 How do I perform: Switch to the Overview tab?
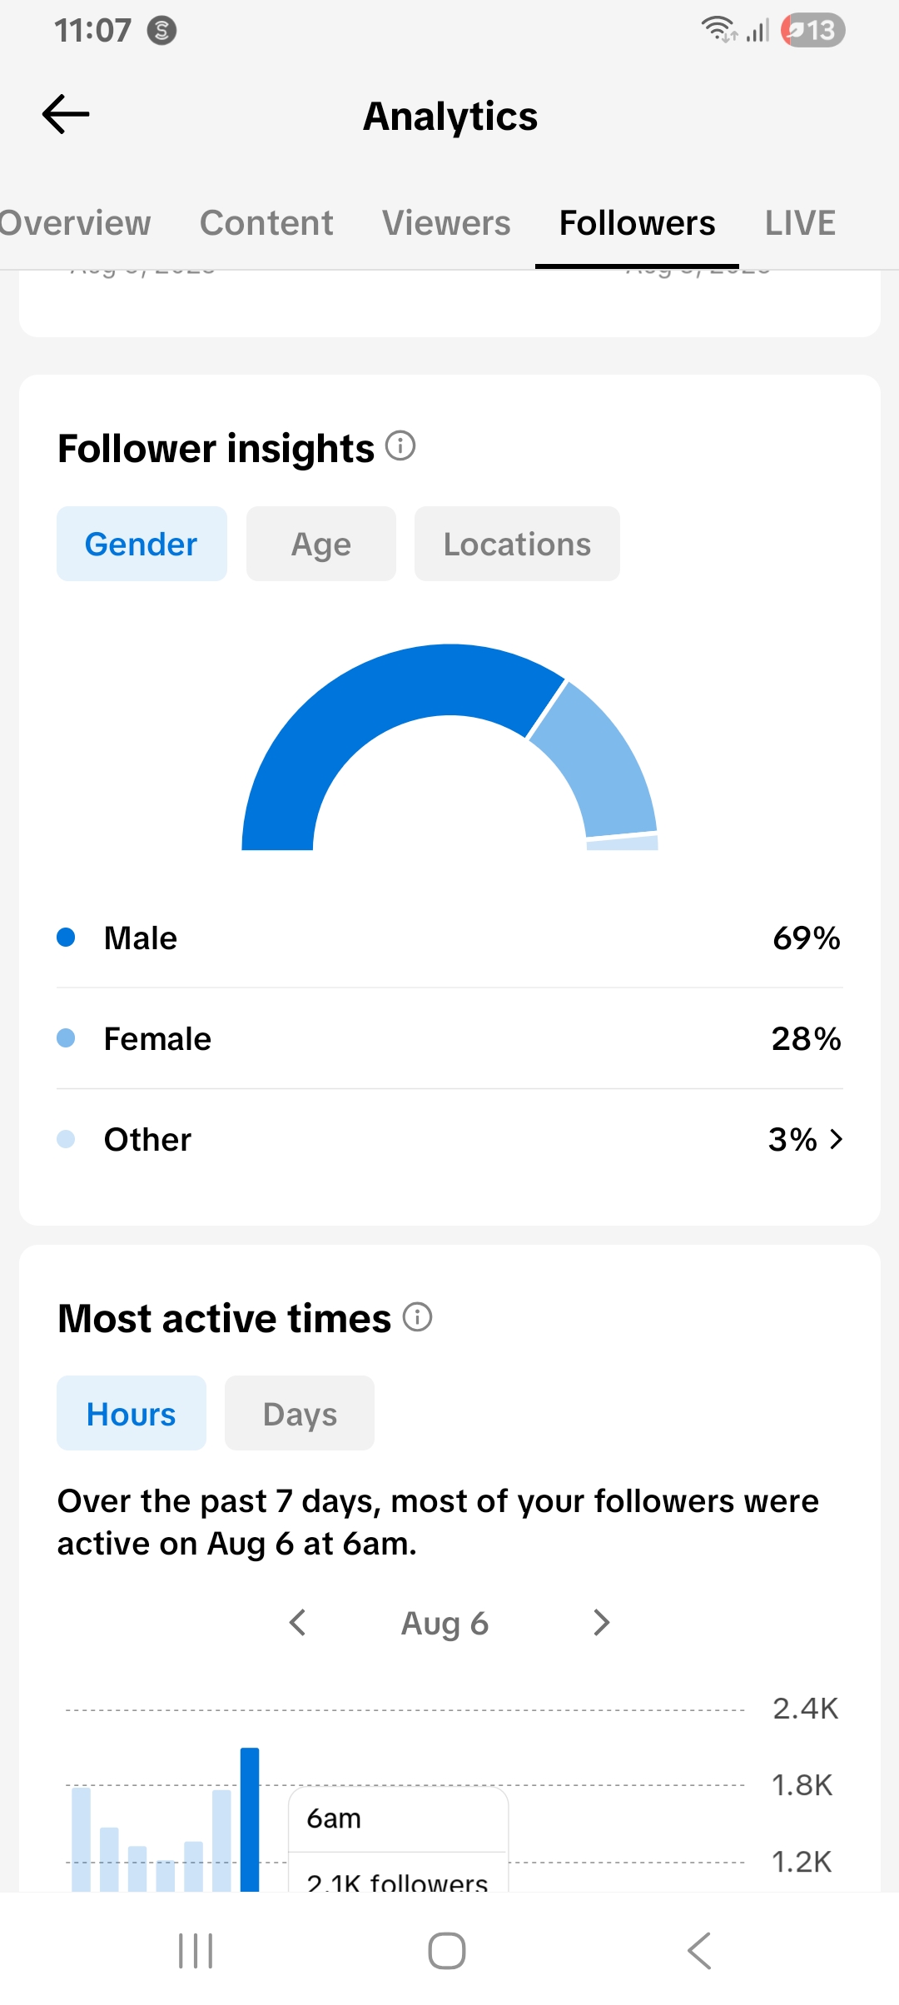tap(75, 223)
